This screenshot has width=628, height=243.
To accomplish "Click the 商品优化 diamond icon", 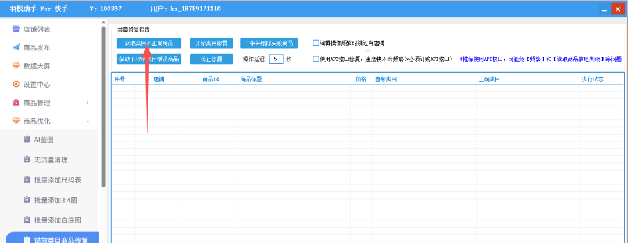I will [x=16, y=121].
